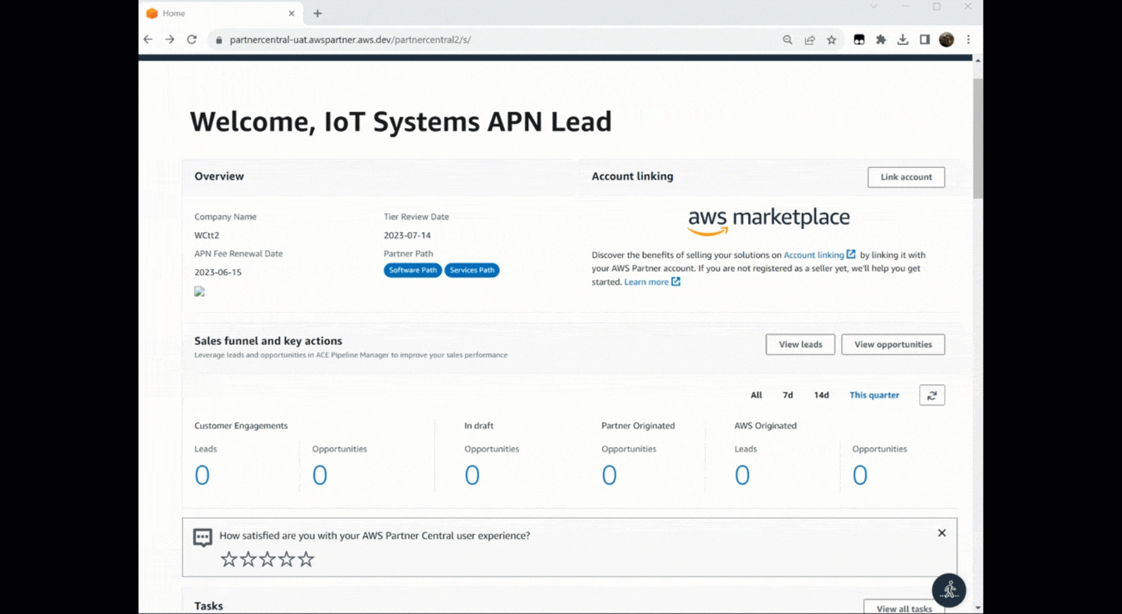
Task: Close the satisfaction survey banner
Action: (x=941, y=533)
